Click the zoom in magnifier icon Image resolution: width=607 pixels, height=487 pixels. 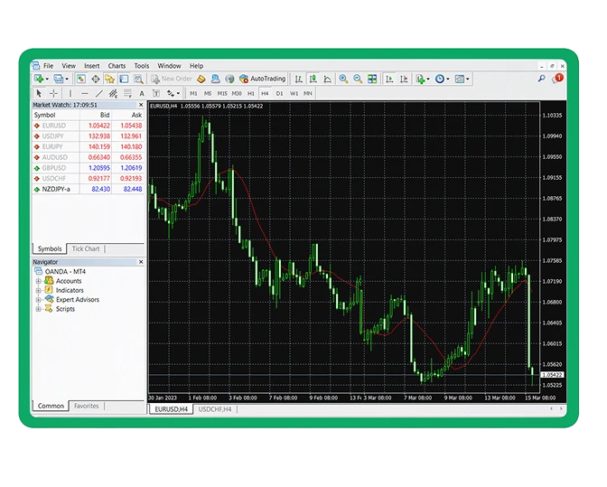(x=343, y=80)
